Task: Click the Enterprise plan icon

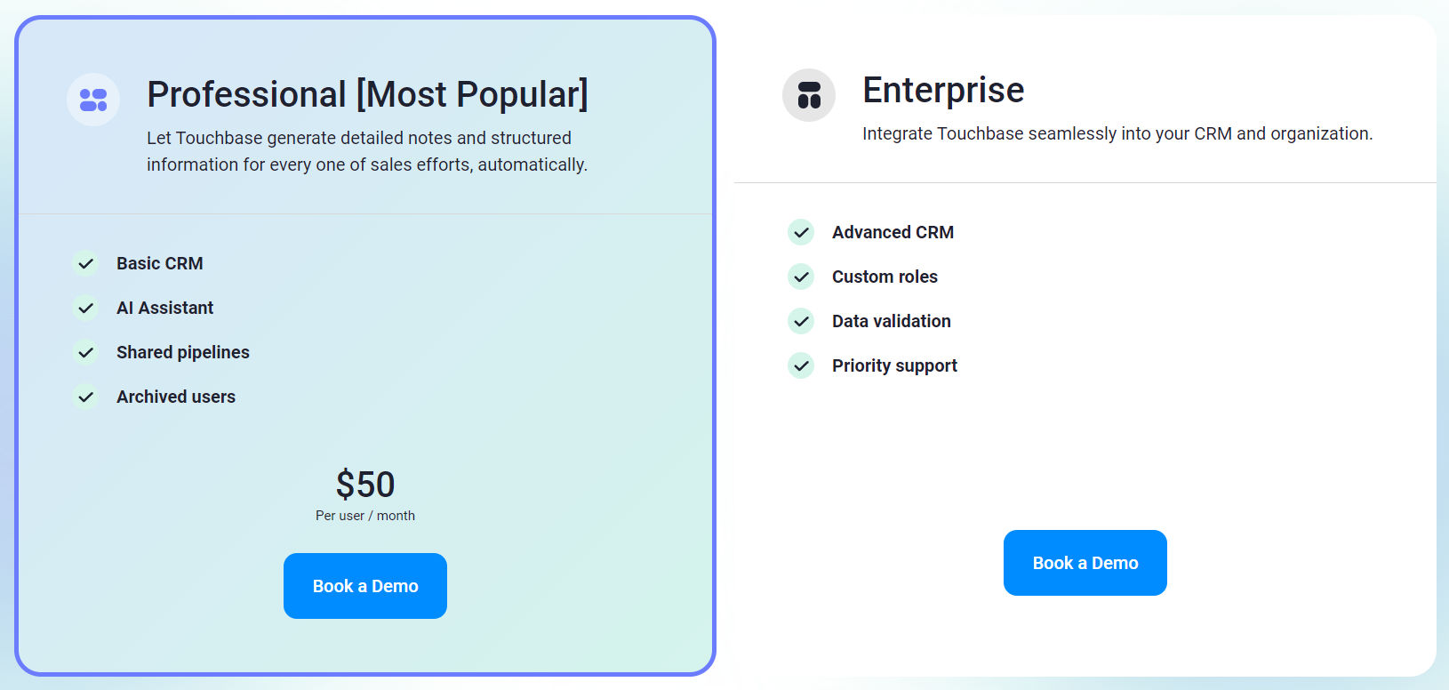Action: 809,95
